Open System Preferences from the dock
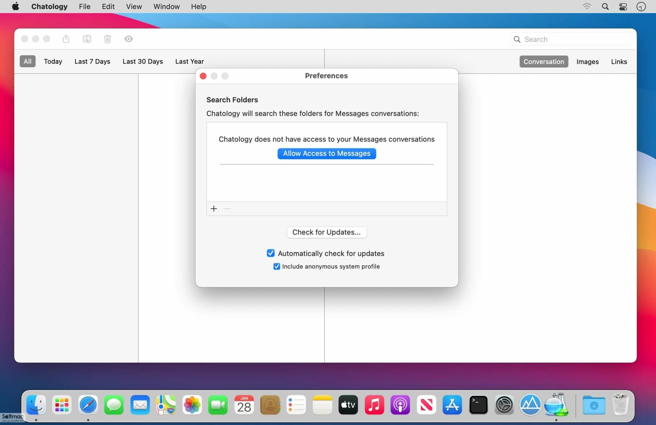Screen dimensions: 656x425 pos(504,405)
